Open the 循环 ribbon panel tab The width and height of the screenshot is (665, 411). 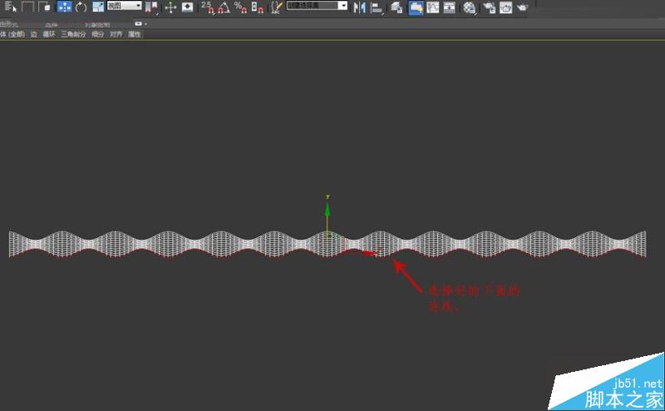click(49, 34)
